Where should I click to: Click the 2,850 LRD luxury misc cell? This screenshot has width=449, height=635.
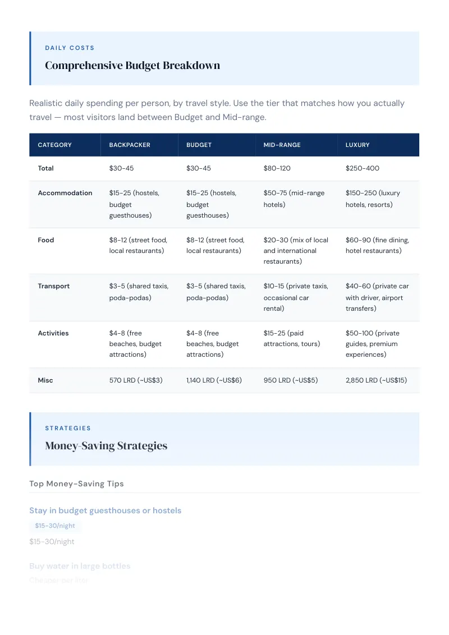coord(376,380)
